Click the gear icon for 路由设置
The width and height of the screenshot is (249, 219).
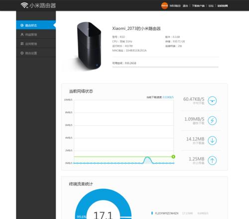(22, 53)
